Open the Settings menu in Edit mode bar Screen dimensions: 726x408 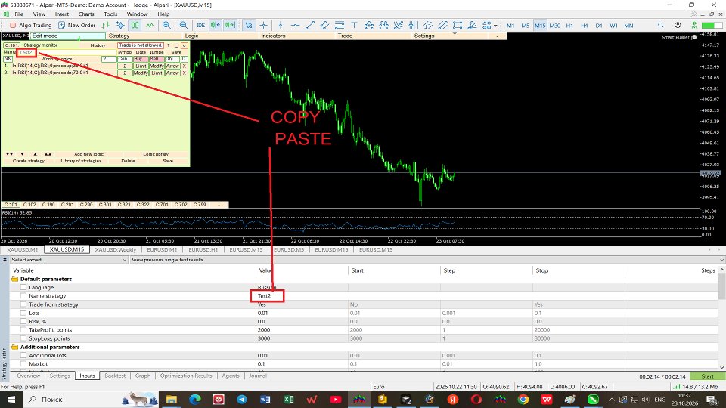424,36
